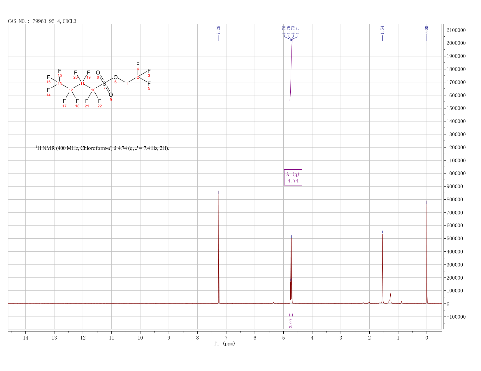
Task: Click x-axis tick label 7
Action: (x=226, y=338)
